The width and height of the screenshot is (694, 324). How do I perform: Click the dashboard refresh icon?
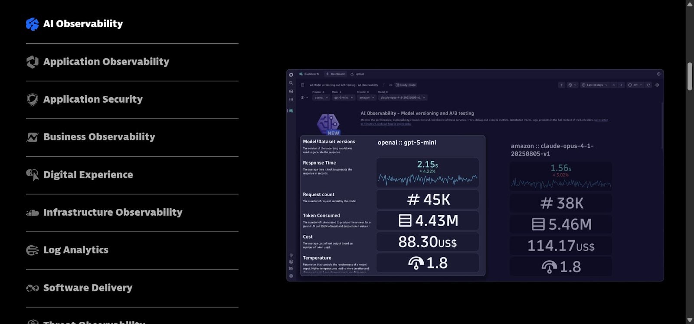pos(648,85)
